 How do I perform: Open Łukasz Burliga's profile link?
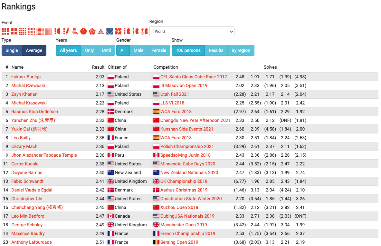pyautogui.click(x=26, y=77)
